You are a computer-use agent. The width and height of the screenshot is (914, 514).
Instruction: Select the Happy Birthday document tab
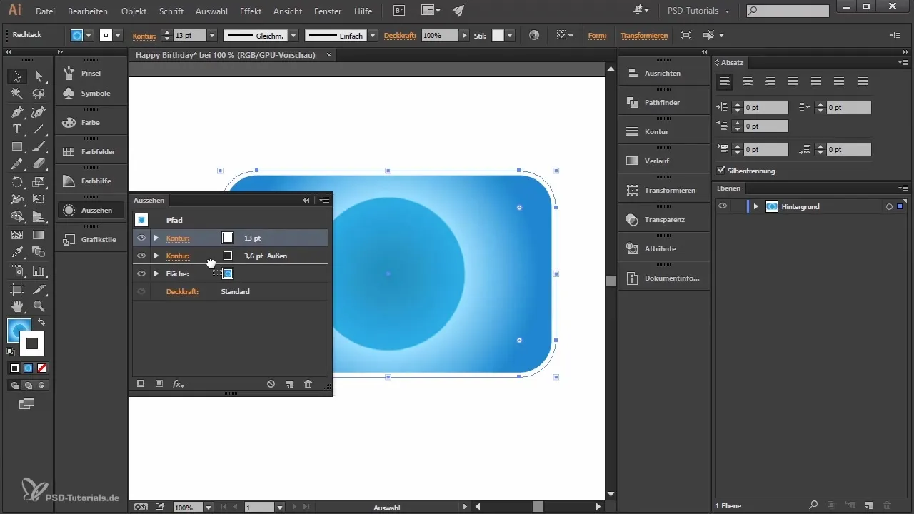pyautogui.click(x=226, y=55)
